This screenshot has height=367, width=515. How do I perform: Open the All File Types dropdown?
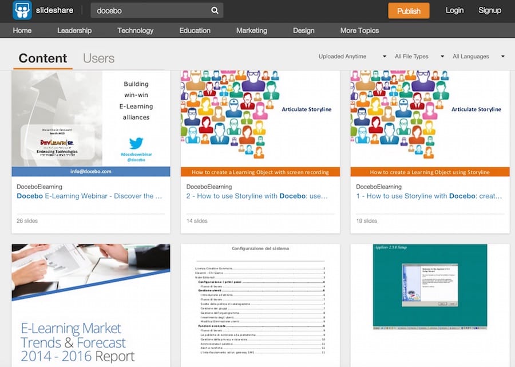point(419,57)
